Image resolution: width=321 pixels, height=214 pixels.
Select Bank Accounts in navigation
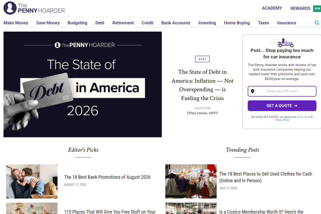pyautogui.click(x=176, y=23)
